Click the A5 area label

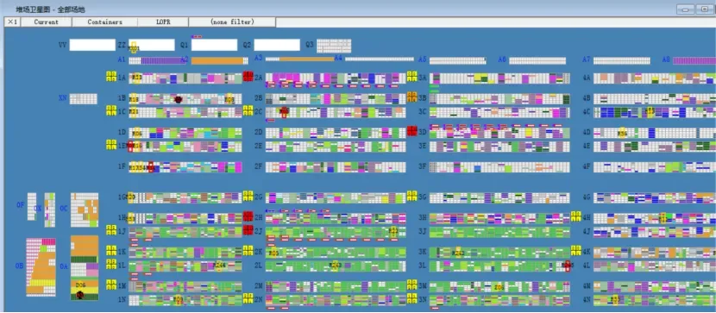coord(423,59)
